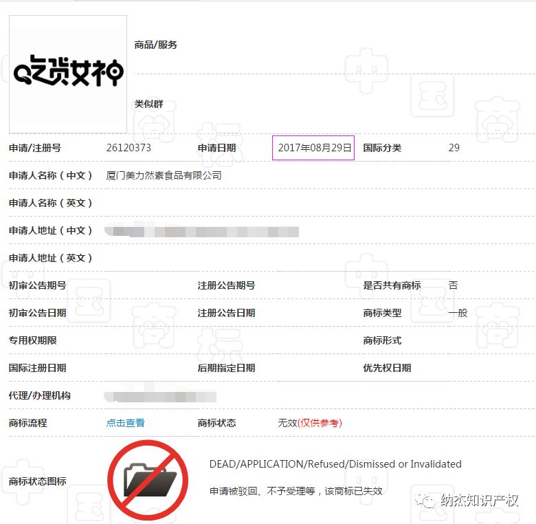Image resolution: width=536 pixels, height=524 pixels.
Task: Click the 吃货女神 trademark logo image
Action: tap(68, 74)
